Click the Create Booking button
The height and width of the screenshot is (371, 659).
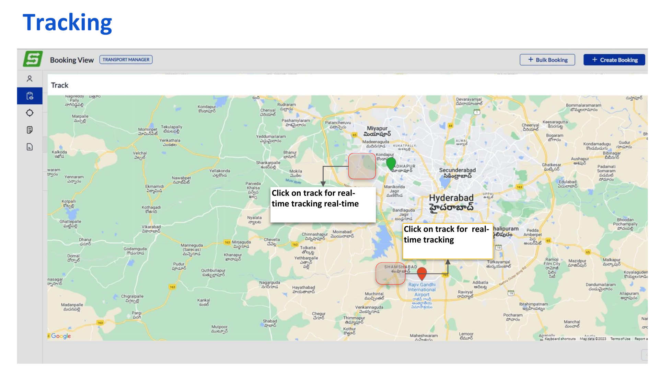(614, 60)
